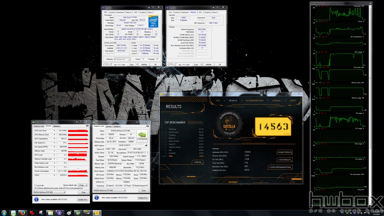
Task: Click the CHECK RECOMMENDATIONS button
Action: [280, 167]
